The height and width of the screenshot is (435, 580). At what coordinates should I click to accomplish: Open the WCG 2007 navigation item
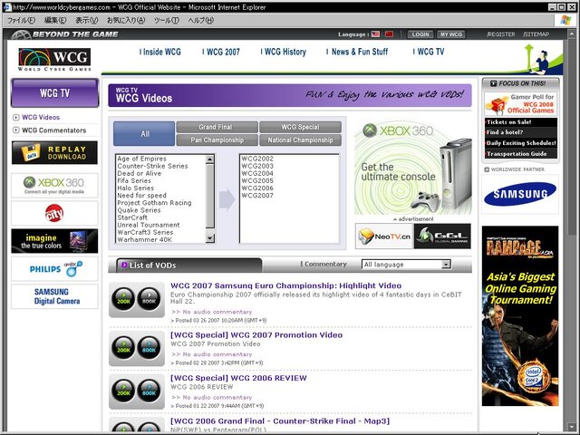pyautogui.click(x=221, y=52)
